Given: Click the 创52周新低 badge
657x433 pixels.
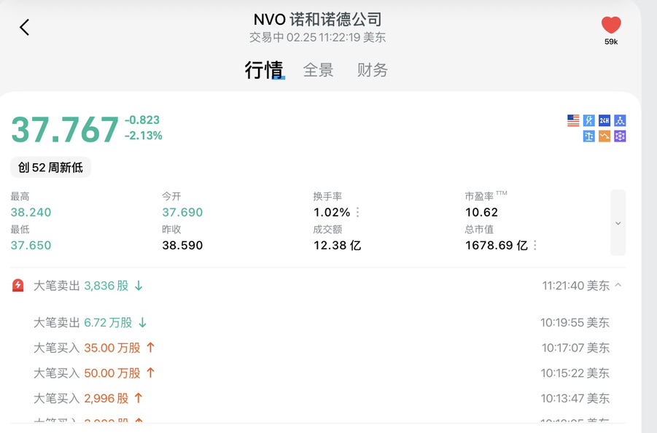Looking at the screenshot, I should (x=50, y=168).
